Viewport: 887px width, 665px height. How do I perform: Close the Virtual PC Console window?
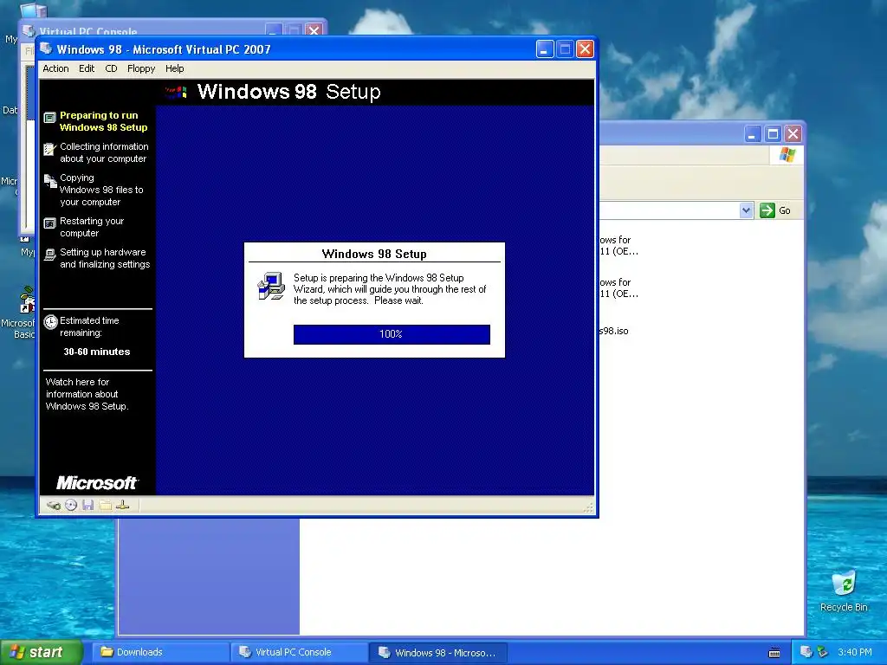(x=314, y=30)
